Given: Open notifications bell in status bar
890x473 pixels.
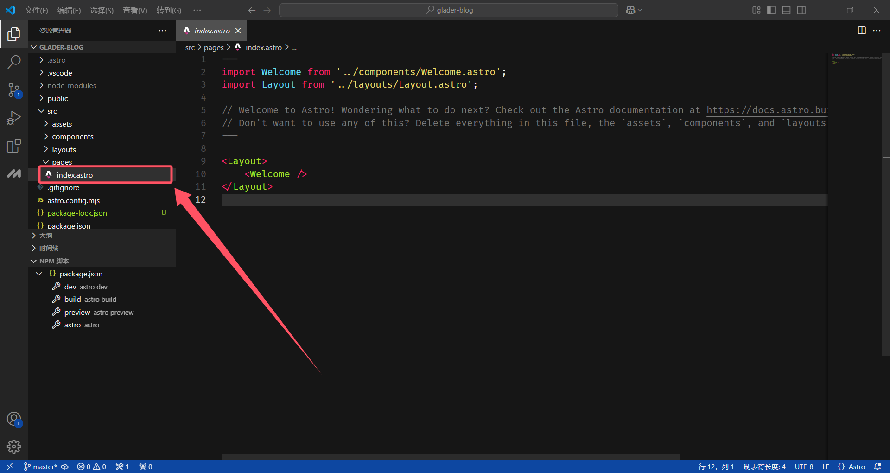Looking at the screenshot, I should click(877, 467).
